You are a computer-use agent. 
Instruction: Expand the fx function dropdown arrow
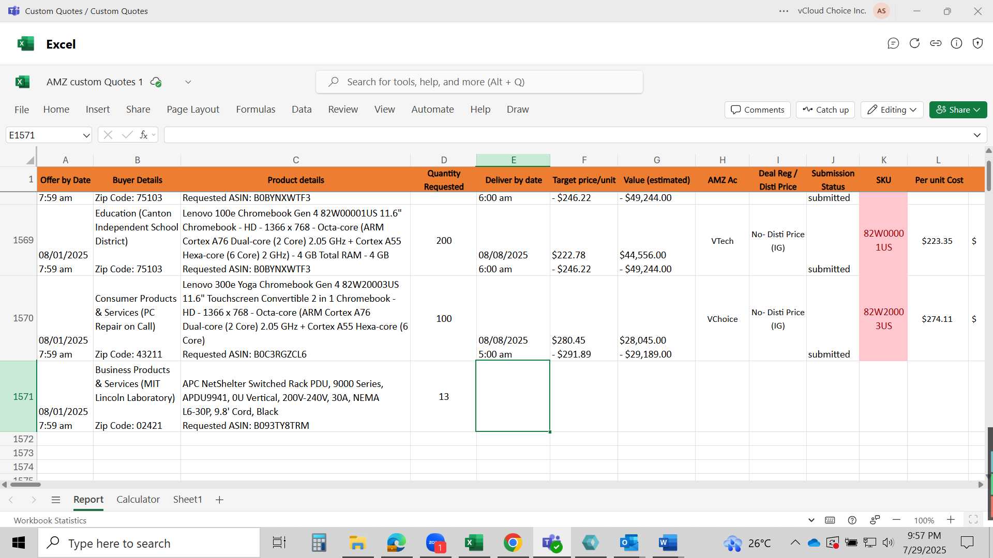click(x=154, y=135)
